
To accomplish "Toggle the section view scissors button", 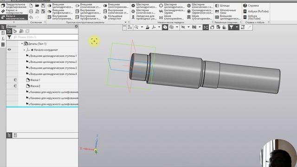I will 206,27.
